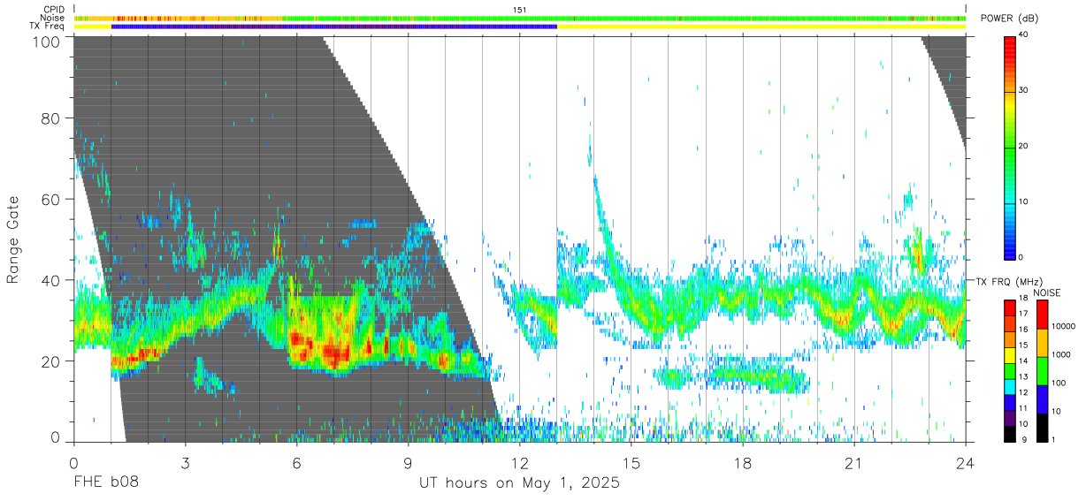Select the CPID label at top left
Viewport: 1086px width, 501px height.
pos(54,9)
